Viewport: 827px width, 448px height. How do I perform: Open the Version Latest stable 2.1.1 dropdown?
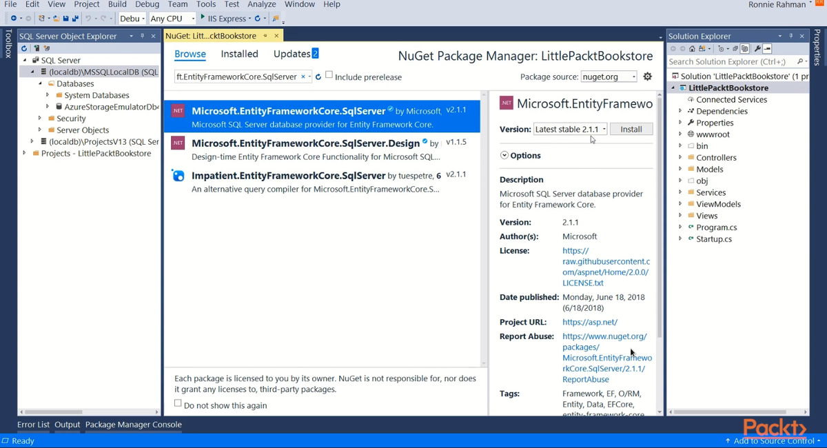pyautogui.click(x=570, y=129)
